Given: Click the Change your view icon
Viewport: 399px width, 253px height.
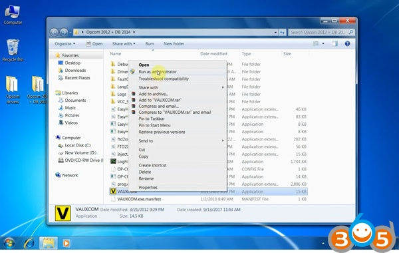Looking at the screenshot, I should [316, 44].
